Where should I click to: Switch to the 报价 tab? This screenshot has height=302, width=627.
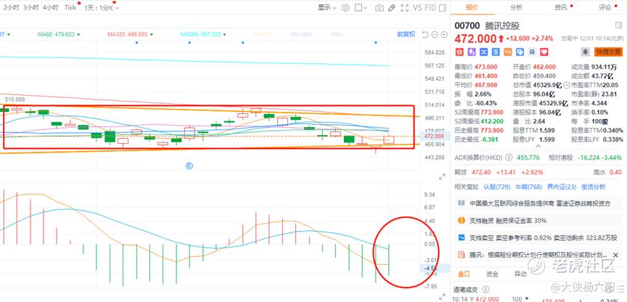(x=472, y=7)
